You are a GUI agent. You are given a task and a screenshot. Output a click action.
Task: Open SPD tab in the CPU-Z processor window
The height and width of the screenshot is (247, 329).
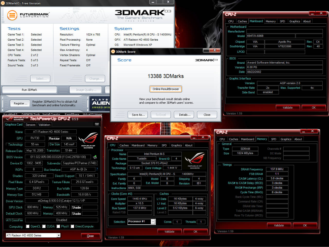[164, 145]
